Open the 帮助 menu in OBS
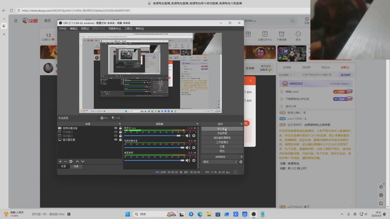Screen dimensions: 390x219 [140, 29]
